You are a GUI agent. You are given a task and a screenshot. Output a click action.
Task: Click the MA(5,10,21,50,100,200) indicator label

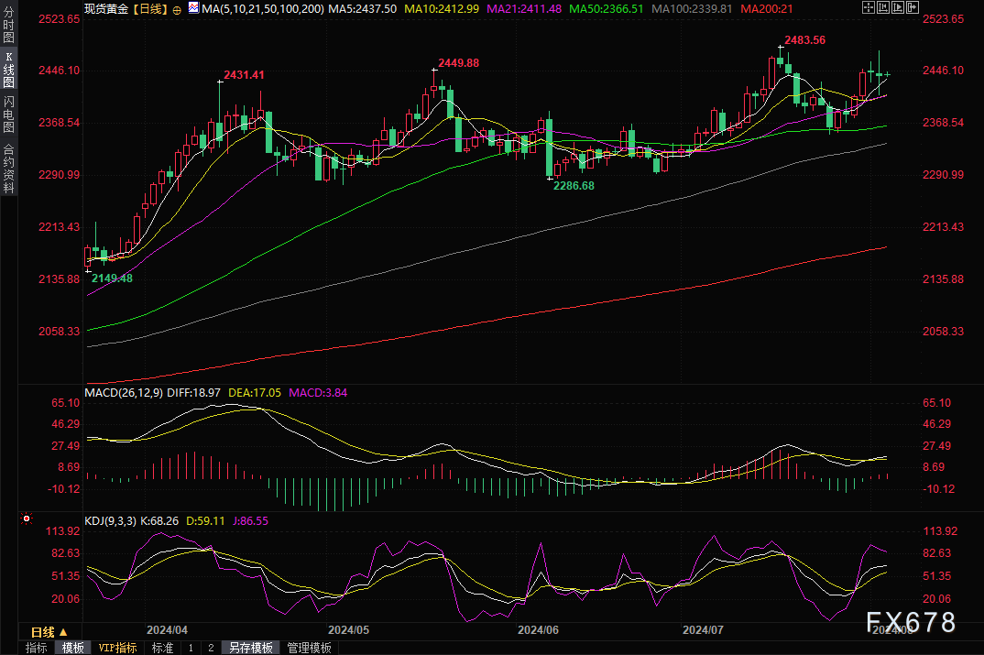click(263, 9)
